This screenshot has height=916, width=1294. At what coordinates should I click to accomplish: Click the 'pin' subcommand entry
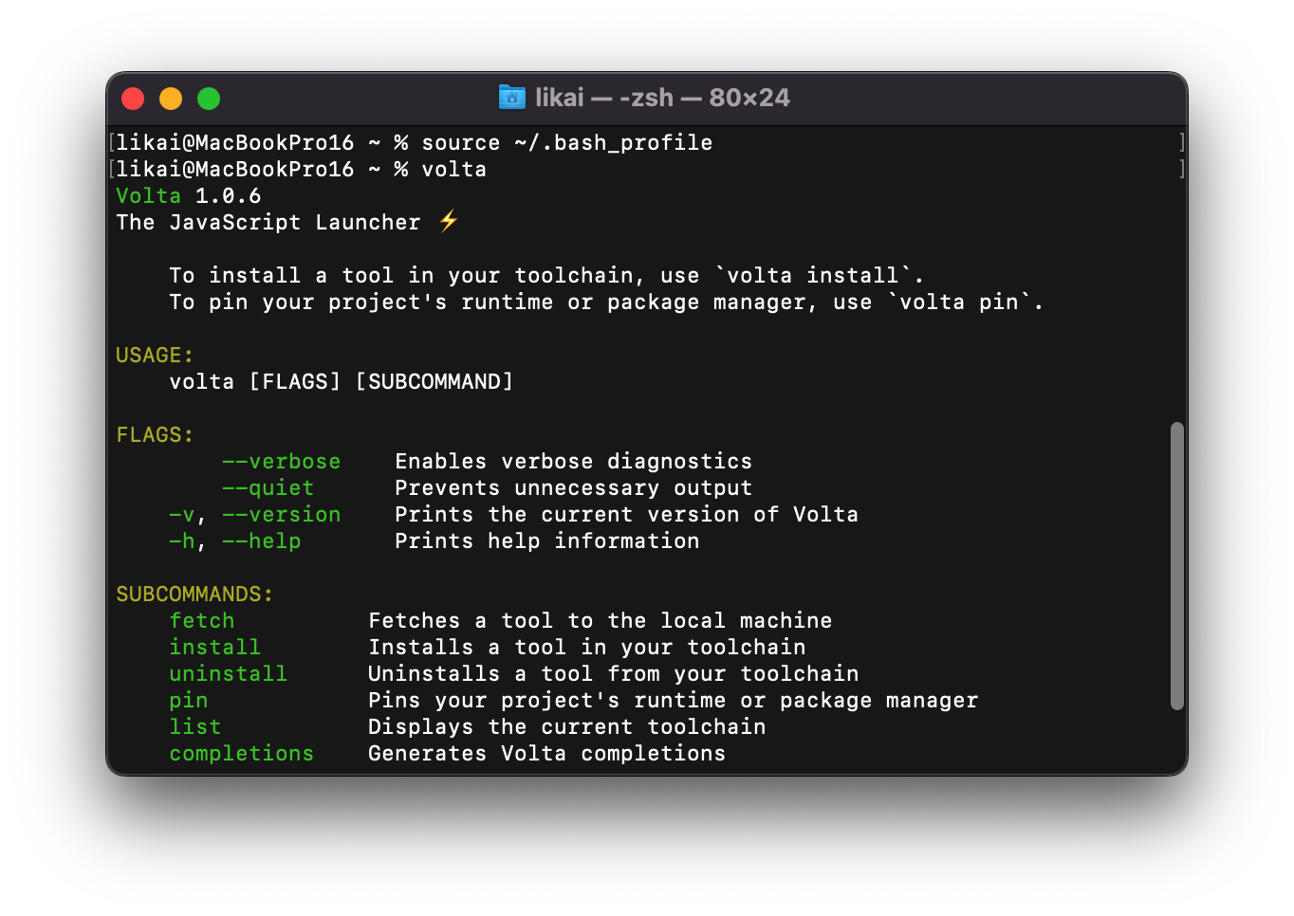pyautogui.click(x=188, y=700)
